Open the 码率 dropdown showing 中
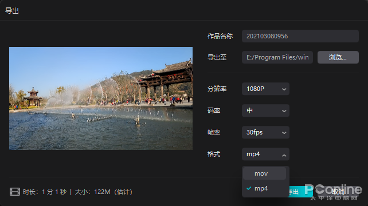Screen dimensions: 368x206 [x=265, y=110]
